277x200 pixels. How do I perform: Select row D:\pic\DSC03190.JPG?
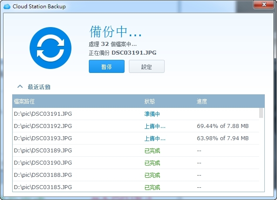tap(136, 162)
